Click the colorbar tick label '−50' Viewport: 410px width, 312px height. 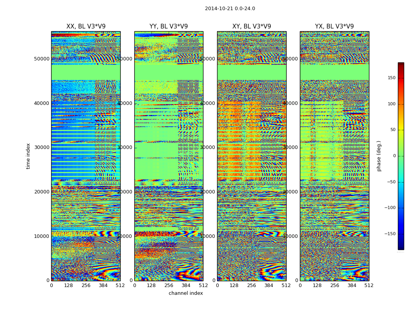coord(391,182)
